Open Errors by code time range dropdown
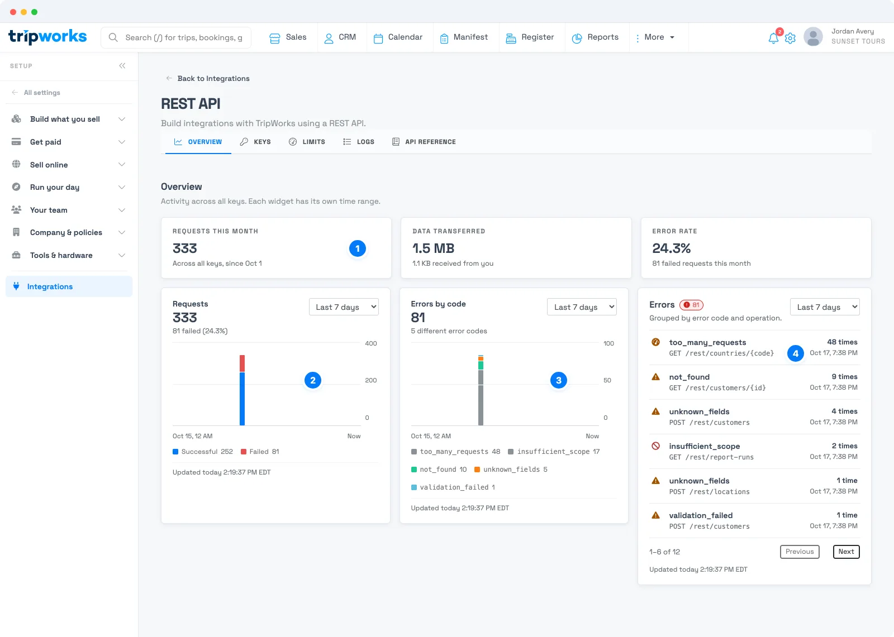The width and height of the screenshot is (894, 637). (x=582, y=307)
